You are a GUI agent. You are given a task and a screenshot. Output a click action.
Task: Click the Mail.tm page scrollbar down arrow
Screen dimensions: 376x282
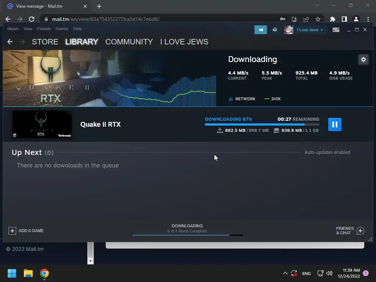(90, 261)
